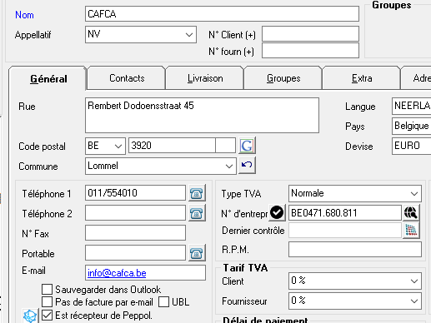Click the undo arrow icon next to Commune
431x323 pixels.
pyautogui.click(x=247, y=165)
